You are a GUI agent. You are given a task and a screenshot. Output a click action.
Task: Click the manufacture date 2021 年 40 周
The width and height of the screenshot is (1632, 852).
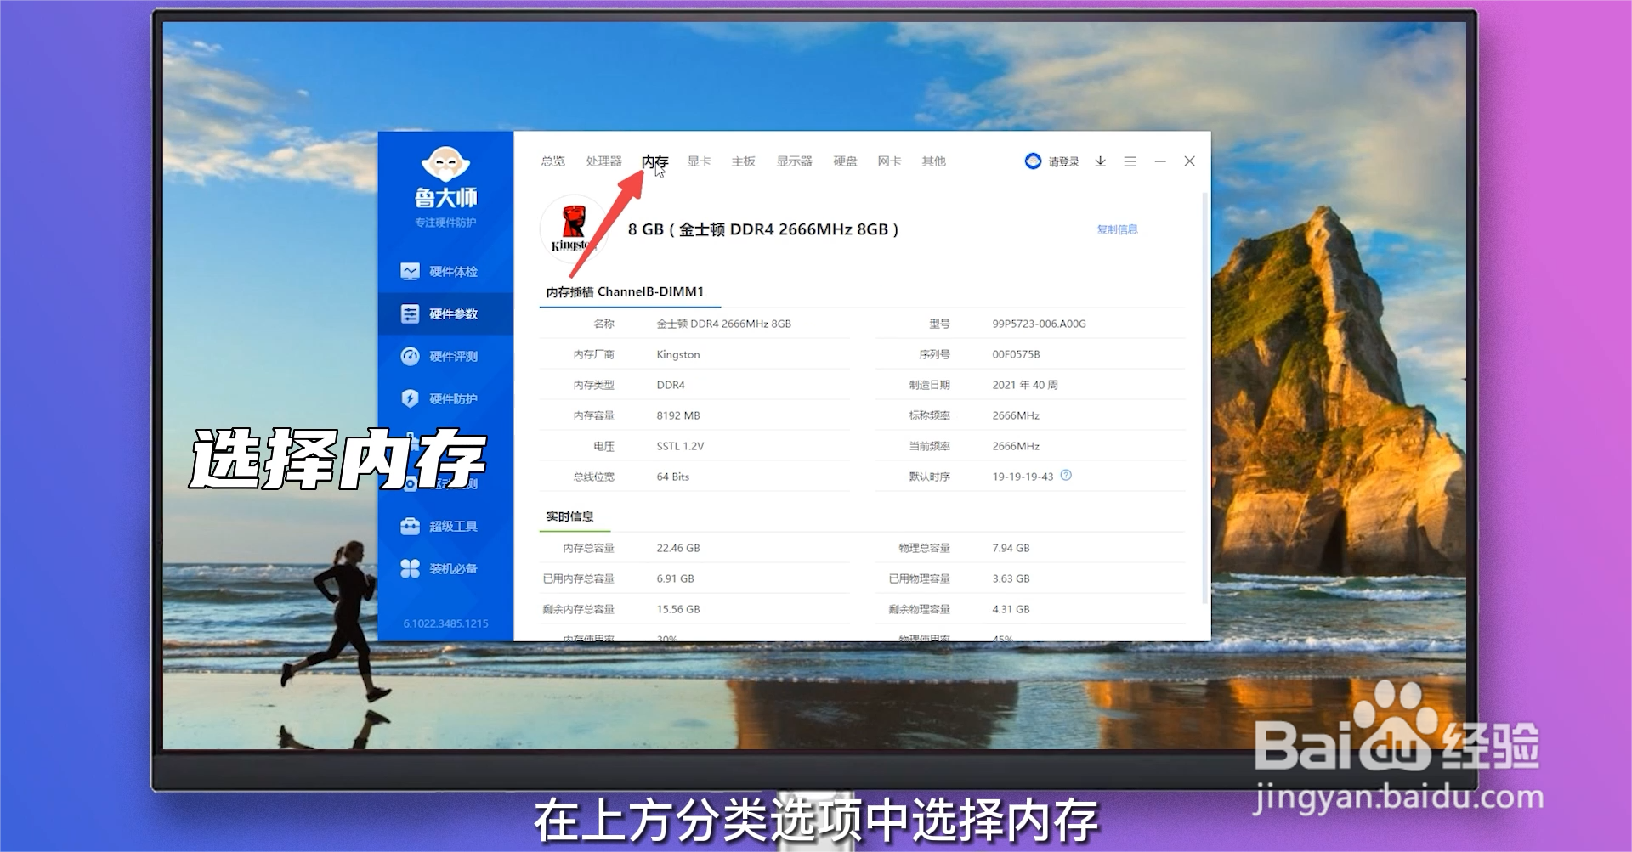[1025, 385]
